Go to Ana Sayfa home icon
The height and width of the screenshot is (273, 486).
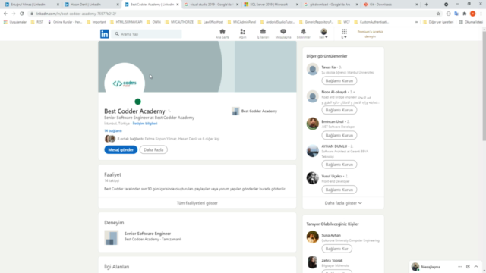[x=222, y=33]
